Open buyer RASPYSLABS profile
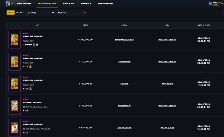Screen dimensions: 224x137 click(x=167, y=128)
